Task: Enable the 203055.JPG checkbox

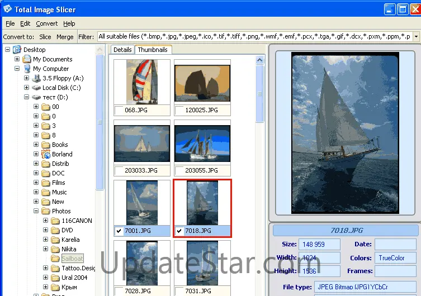Action: pyautogui.click(x=179, y=170)
